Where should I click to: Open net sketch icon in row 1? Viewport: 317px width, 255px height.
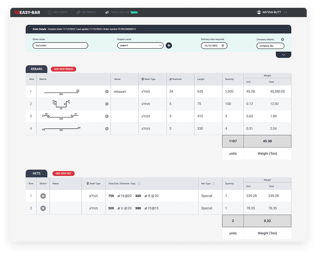tap(43, 196)
